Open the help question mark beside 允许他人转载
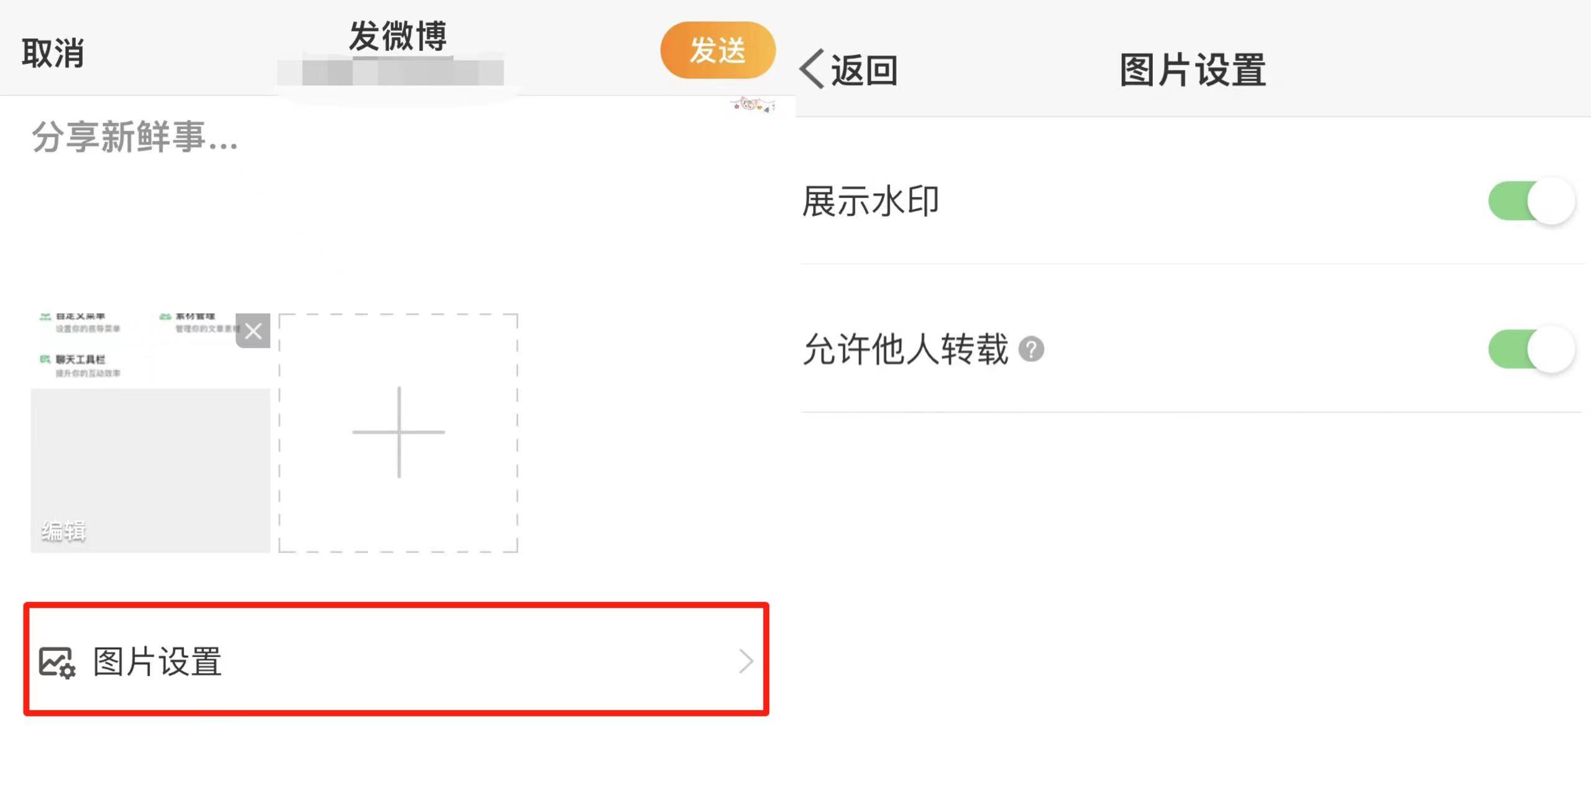This screenshot has width=1591, height=795. (x=1031, y=349)
